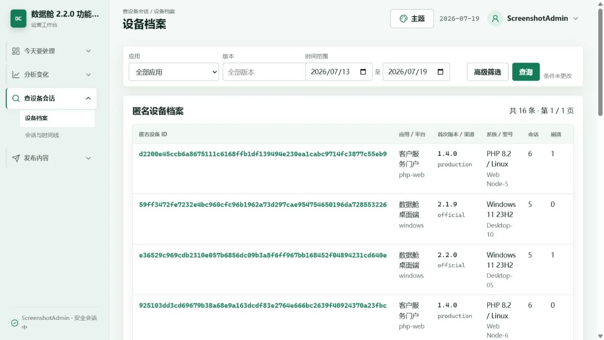This screenshot has height=340, width=604.
Task: Click the scrollbar down arrow
Action: (x=600, y=336)
